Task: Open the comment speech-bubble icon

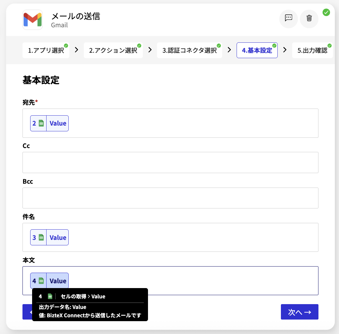Action: pos(288,19)
